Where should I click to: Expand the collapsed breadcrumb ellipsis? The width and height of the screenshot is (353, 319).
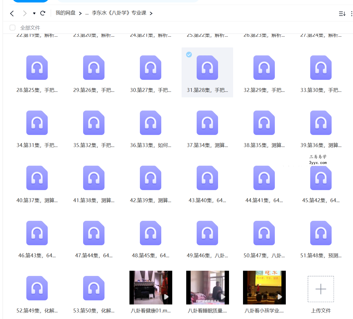(87, 13)
